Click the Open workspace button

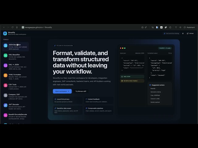coord(62,91)
